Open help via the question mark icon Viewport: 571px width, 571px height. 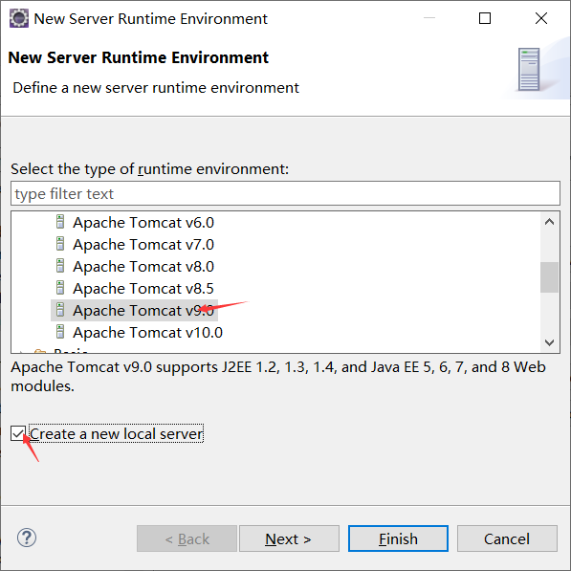tap(27, 538)
